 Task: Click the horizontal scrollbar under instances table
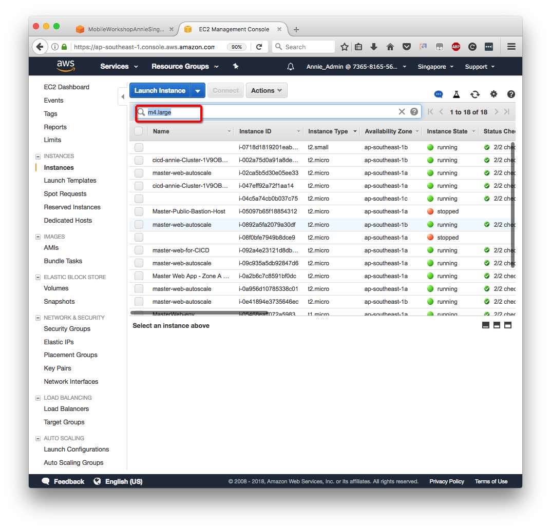pyautogui.click(x=199, y=312)
